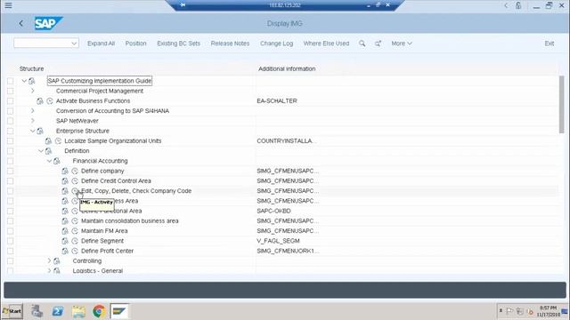This screenshot has height=320, width=570.
Task: Collapse the SAP Customizing Implementation Guide root
Action: tap(24, 81)
